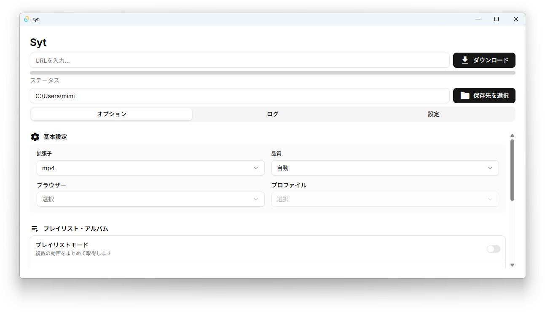
Task: Click the playlist icon beside プレイリスト・アルバム
Action: (35, 229)
